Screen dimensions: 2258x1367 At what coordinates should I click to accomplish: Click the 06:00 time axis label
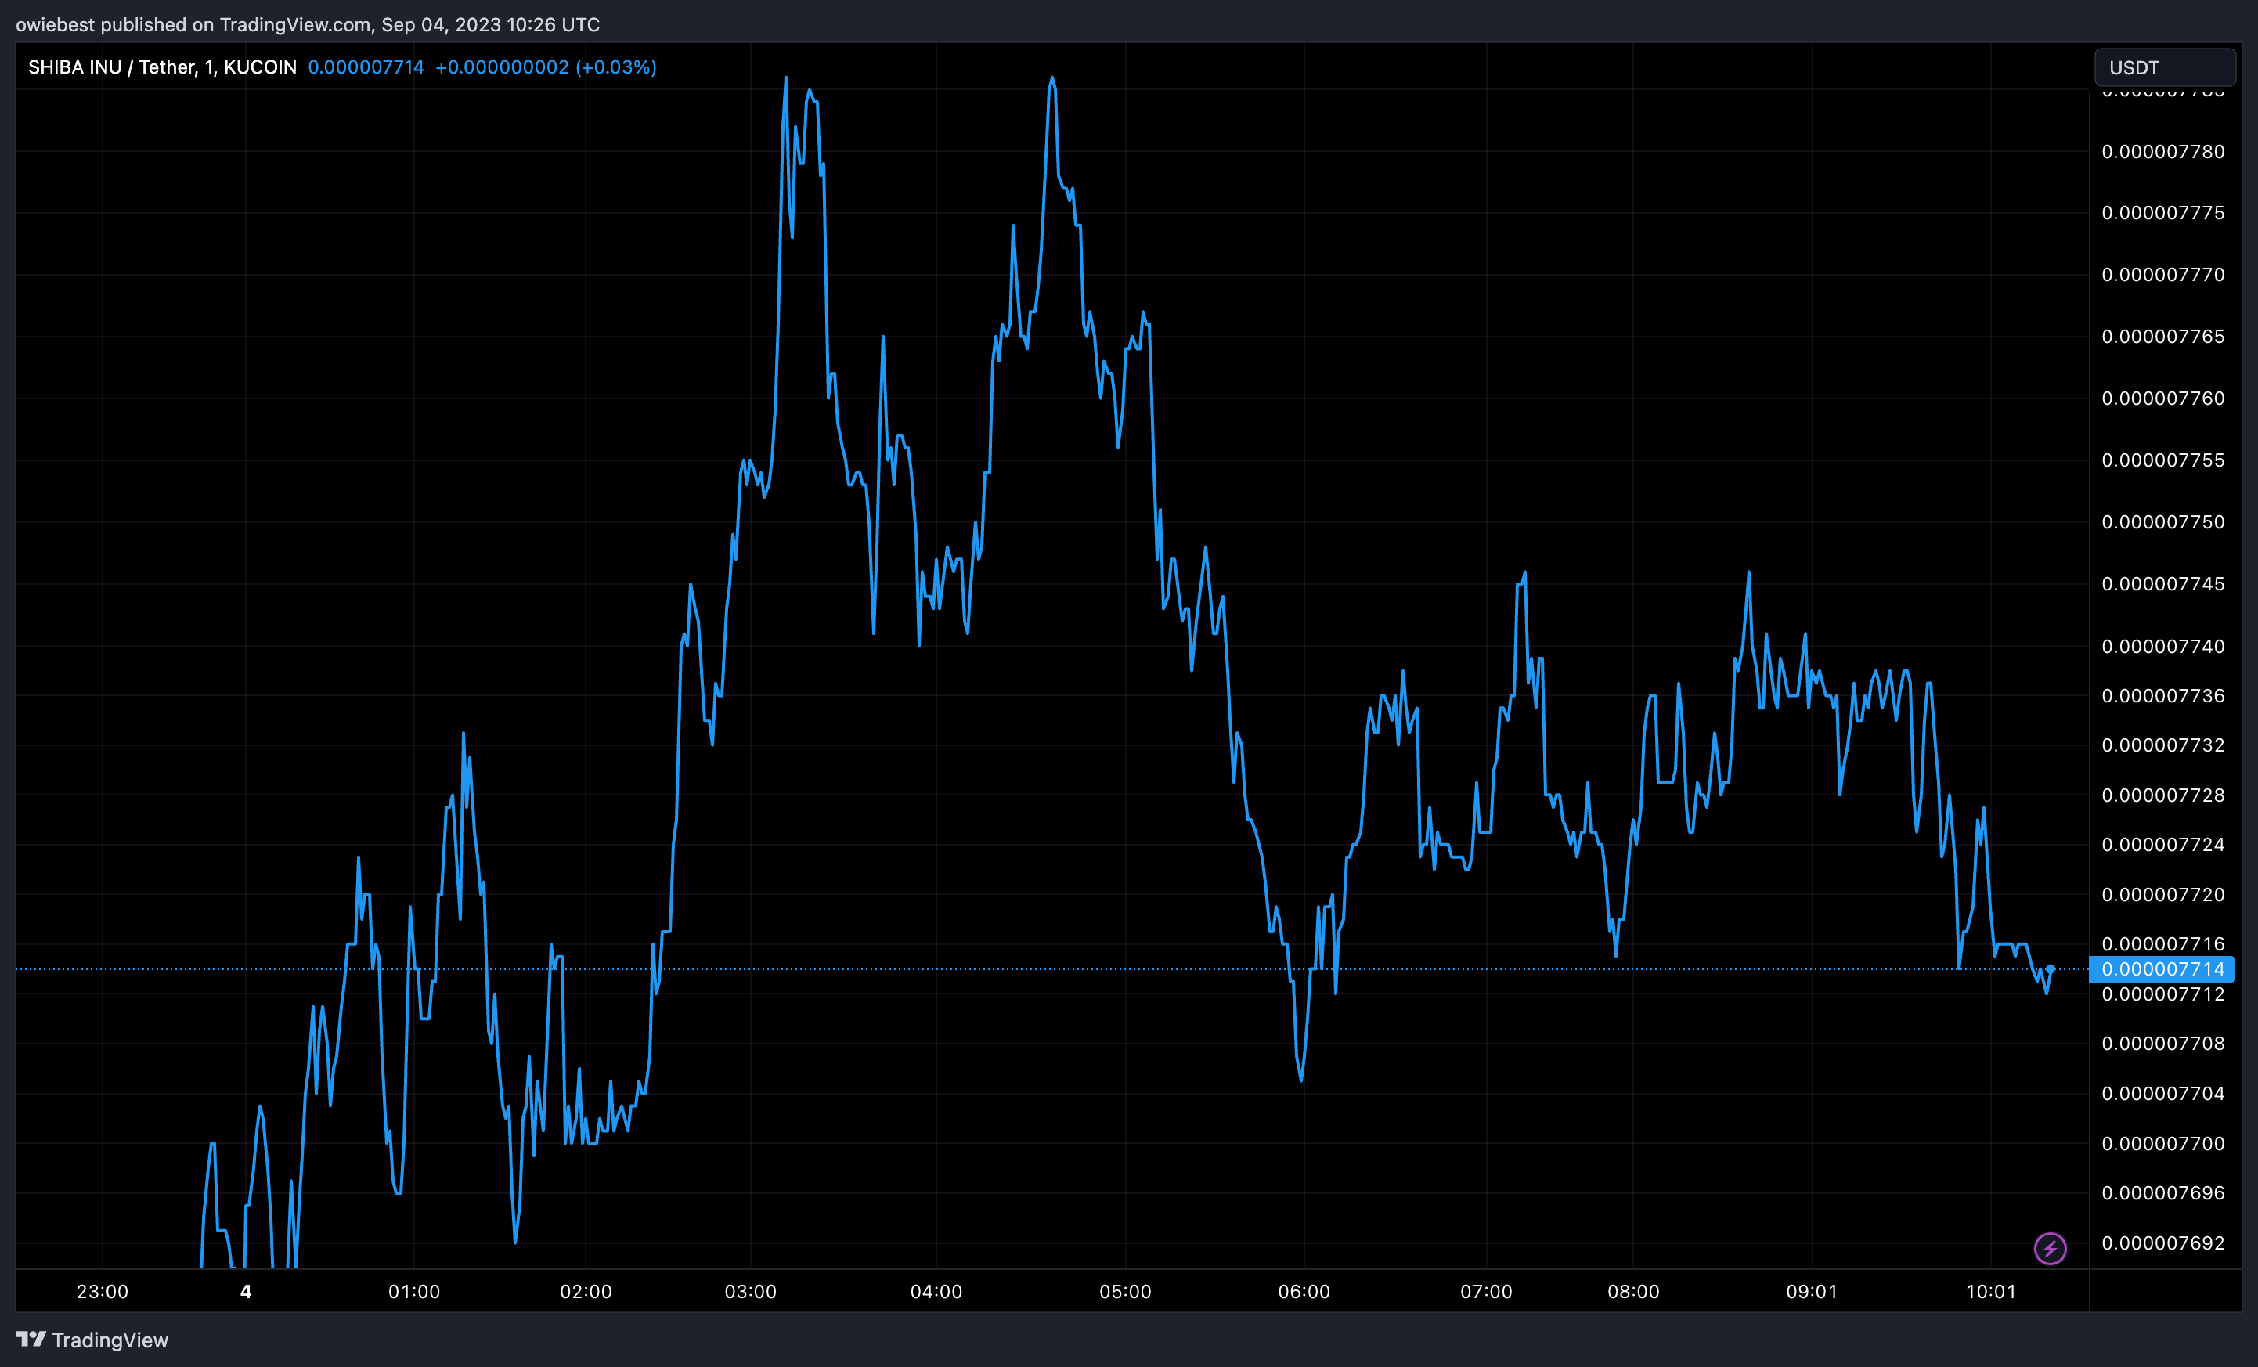1304,1292
